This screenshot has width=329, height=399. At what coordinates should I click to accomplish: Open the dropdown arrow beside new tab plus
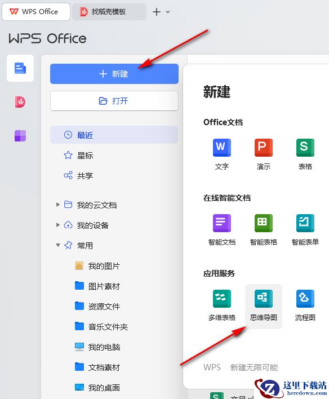(x=168, y=12)
